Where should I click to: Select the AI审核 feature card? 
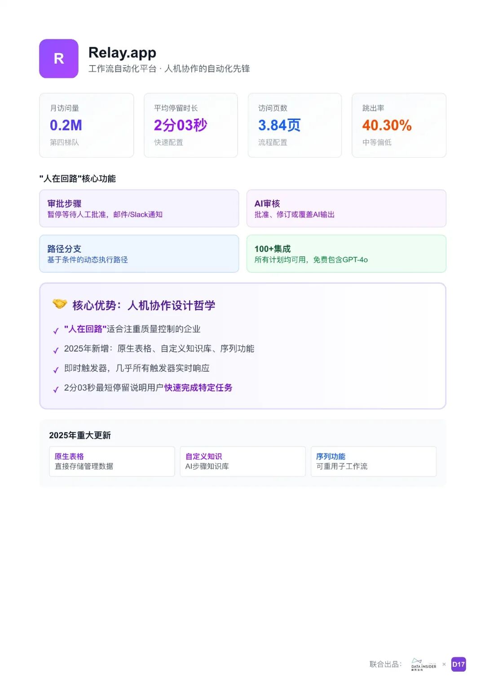[346, 208]
